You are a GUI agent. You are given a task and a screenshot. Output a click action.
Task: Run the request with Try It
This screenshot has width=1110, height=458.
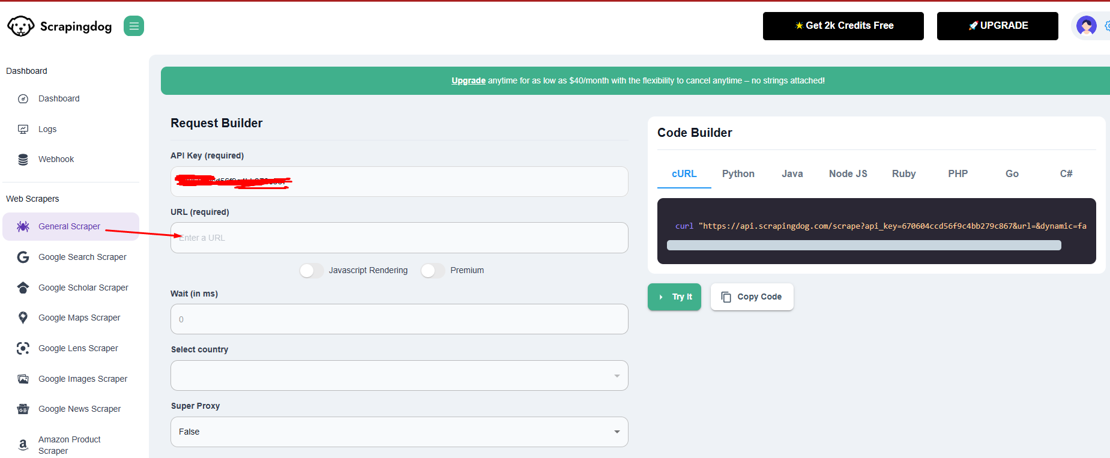(674, 297)
